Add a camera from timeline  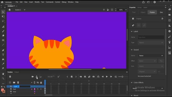pos(33,77)
